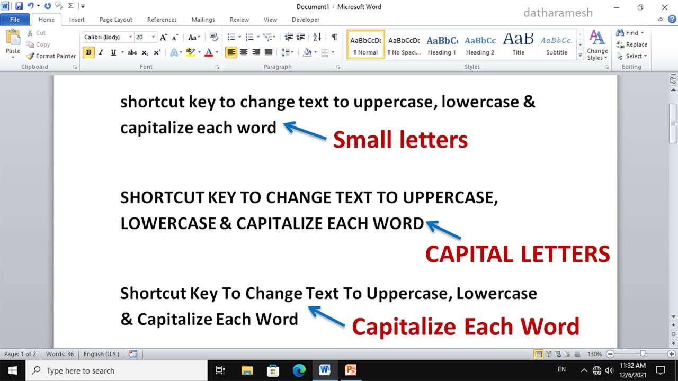Toggle Italic formatting
This screenshot has width=678, height=381.
click(101, 52)
